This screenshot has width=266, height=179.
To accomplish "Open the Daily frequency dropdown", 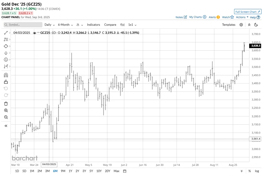I will pos(49,25).
